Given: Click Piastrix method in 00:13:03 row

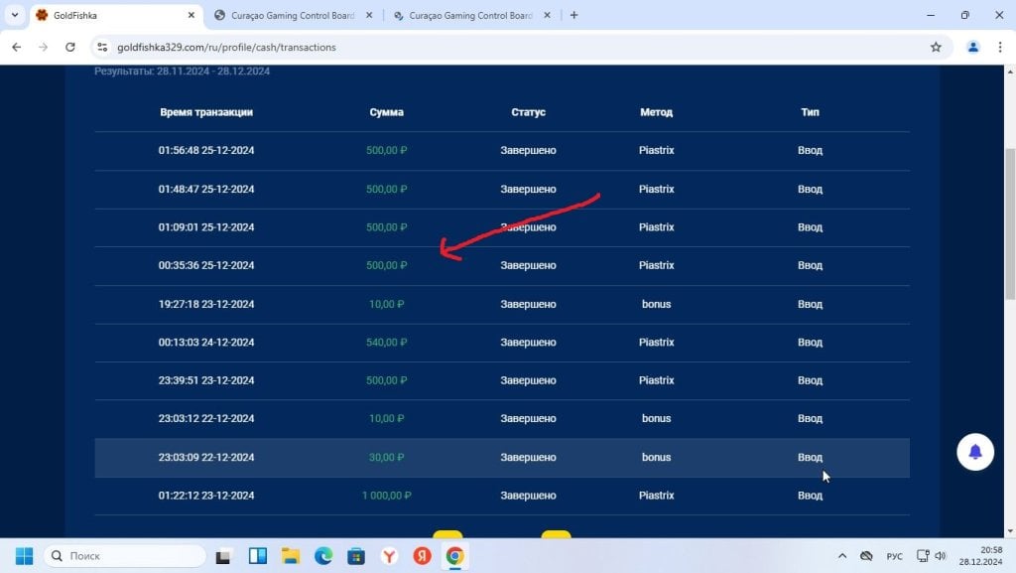Looking at the screenshot, I should pyautogui.click(x=657, y=343).
